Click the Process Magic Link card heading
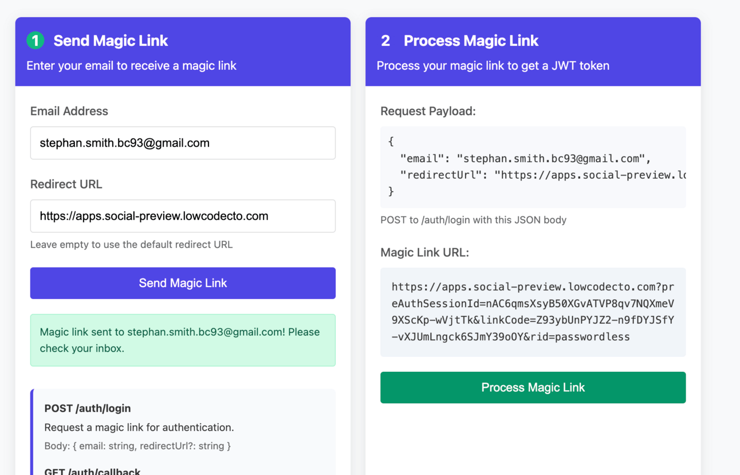Screen dimensions: 740x475 coord(471,41)
